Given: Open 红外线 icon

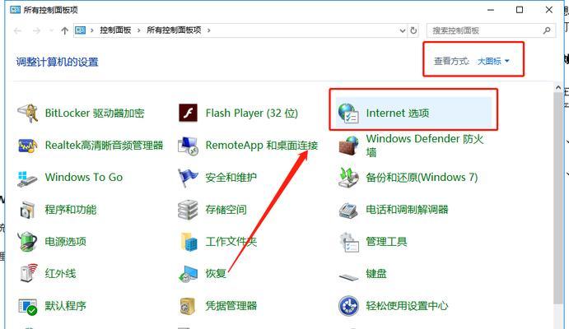Looking at the screenshot, I should (28, 274).
